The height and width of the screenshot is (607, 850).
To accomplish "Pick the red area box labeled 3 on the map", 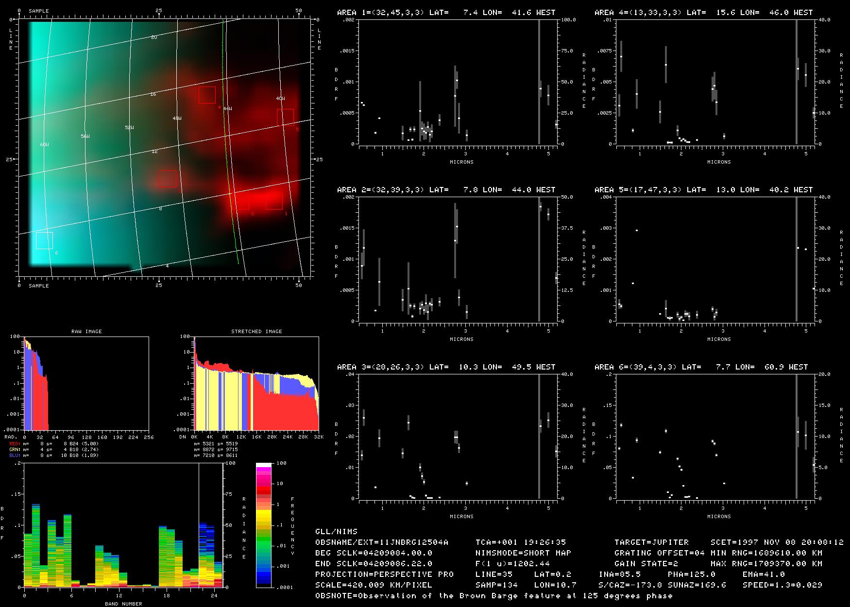I will 168,178.
